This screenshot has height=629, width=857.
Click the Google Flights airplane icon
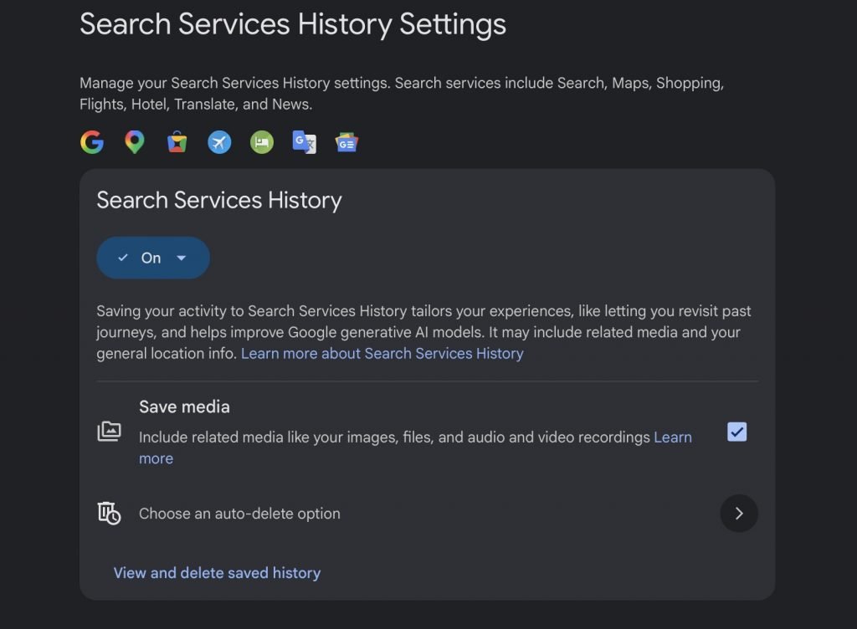(x=219, y=142)
